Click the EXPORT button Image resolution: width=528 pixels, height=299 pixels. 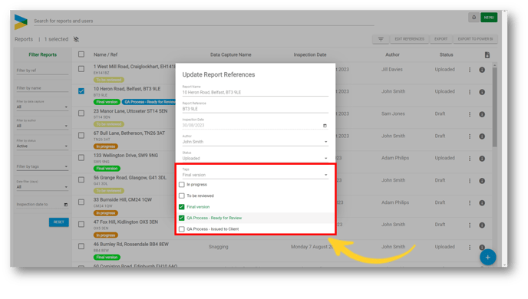(441, 39)
